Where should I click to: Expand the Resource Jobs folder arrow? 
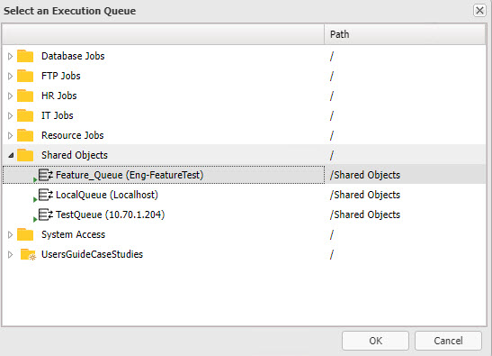(x=10, y=135)
